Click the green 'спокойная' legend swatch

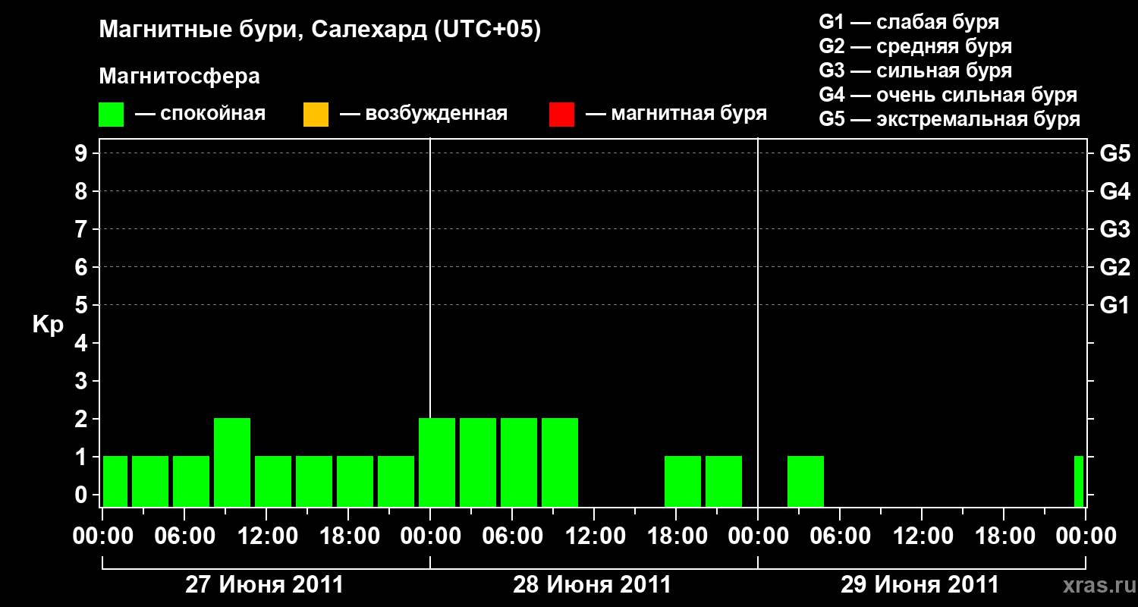111,115
